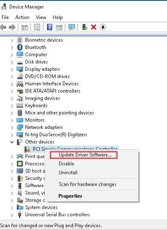This screenshot has height=230, width=167.
Task: Click the Update driver toolbar icon
Action: pos(85,27)
